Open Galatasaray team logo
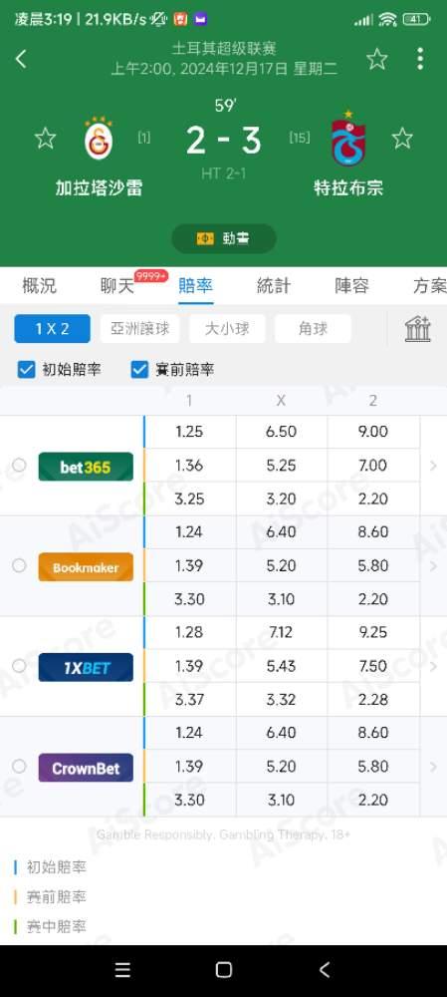The width and height of the screenshot is (447, 997). click(99, 139)
